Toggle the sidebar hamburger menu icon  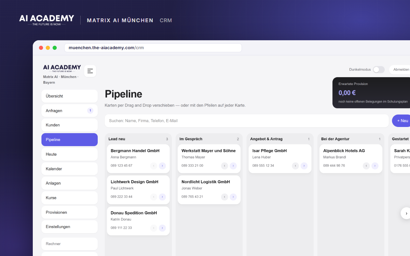[90, 71]
